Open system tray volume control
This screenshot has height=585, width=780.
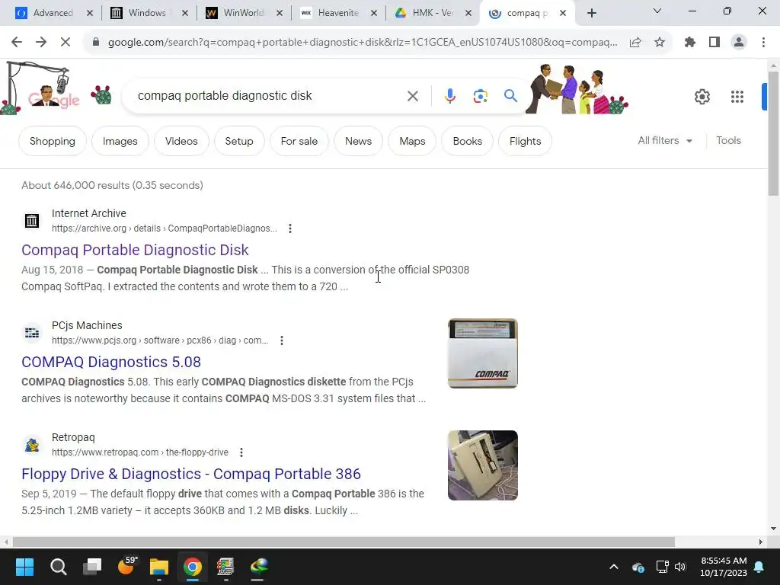680,567
